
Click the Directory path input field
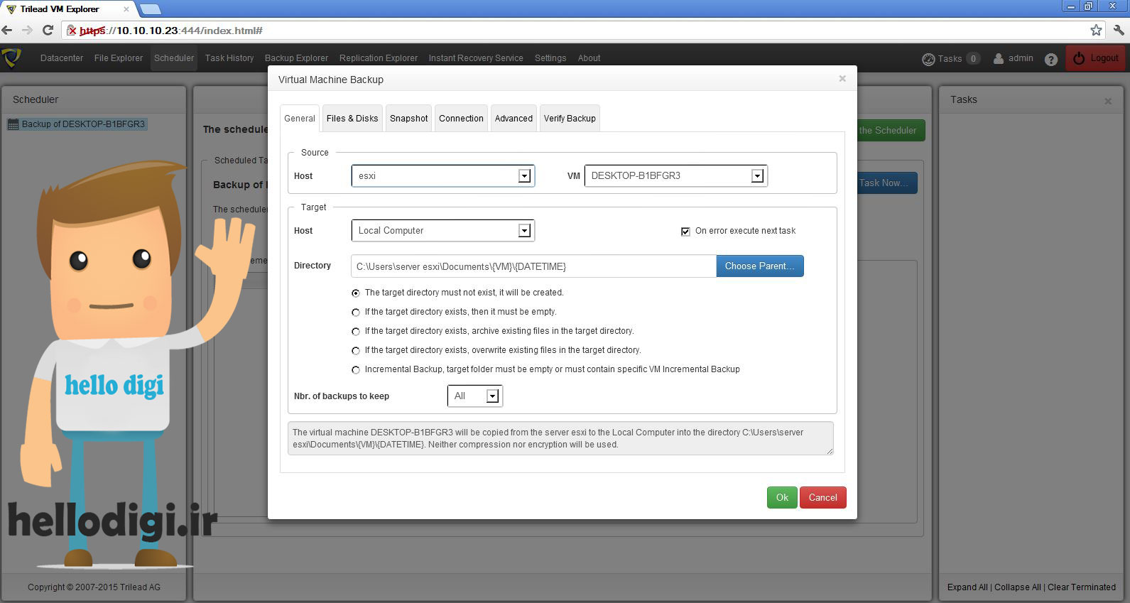pos(533,266)
